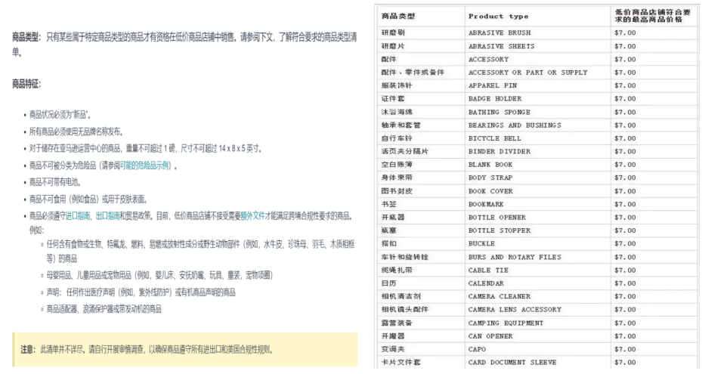This screenshot has height=374, width=702.
Task: Select the CARD DOCUMENT SLEEVE cell
Action: point(538,362)
